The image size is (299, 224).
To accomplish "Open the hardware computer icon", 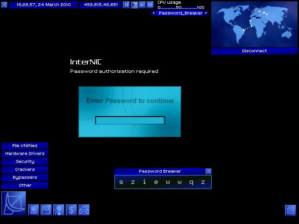I will pos(34,210).
